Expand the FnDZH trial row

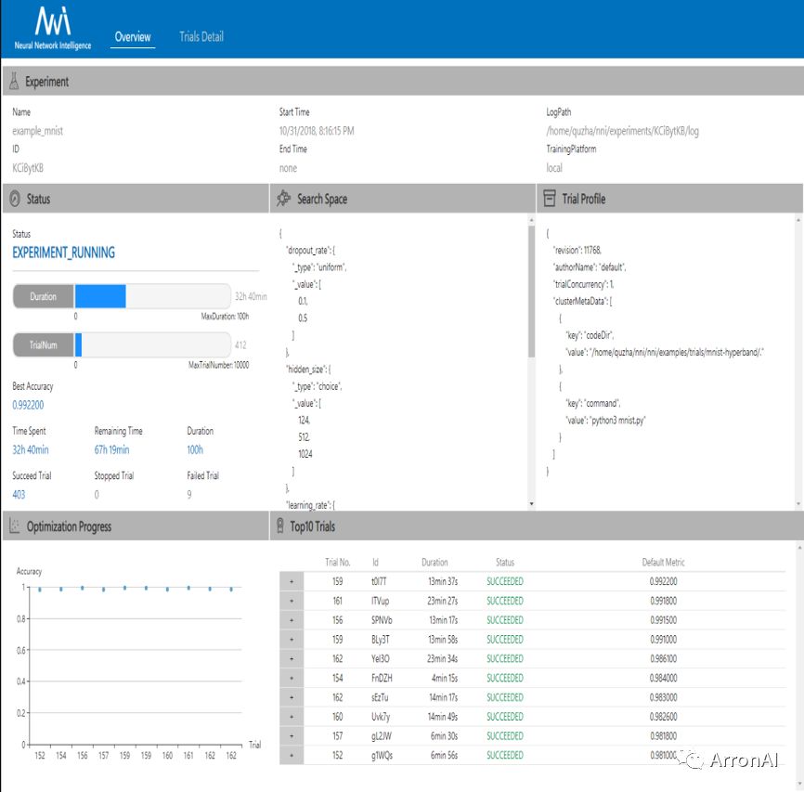point(292,678)
